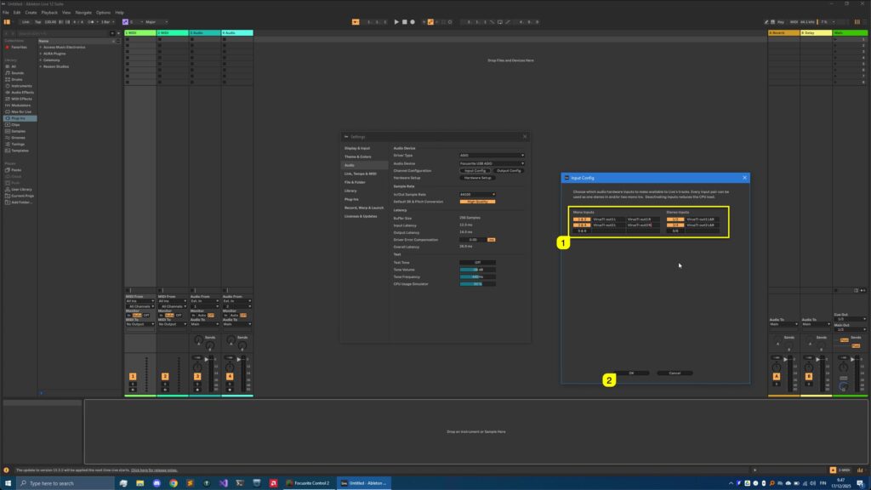Confirm Input Config with the OK button
This screenshot has height=490, width=871.
click(629, 373)
